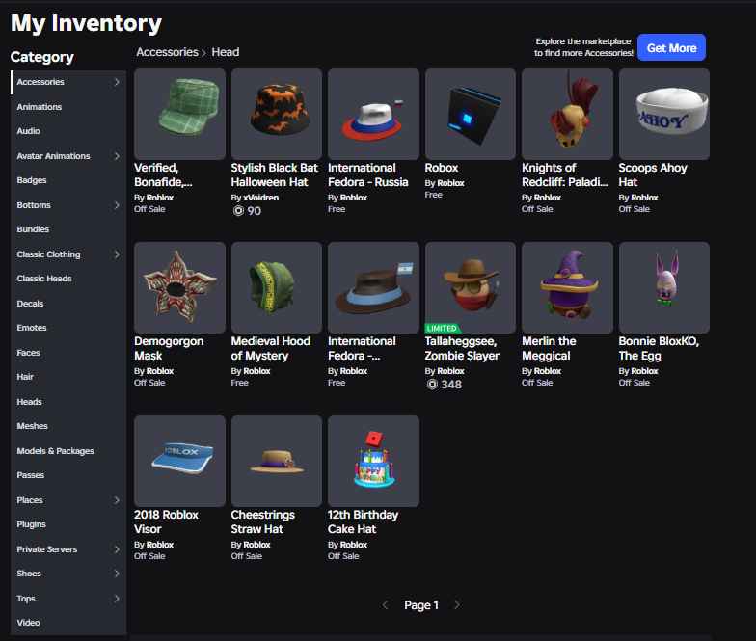Open the Bonnie BloxKO egg thumbnail

pos(664,287)
